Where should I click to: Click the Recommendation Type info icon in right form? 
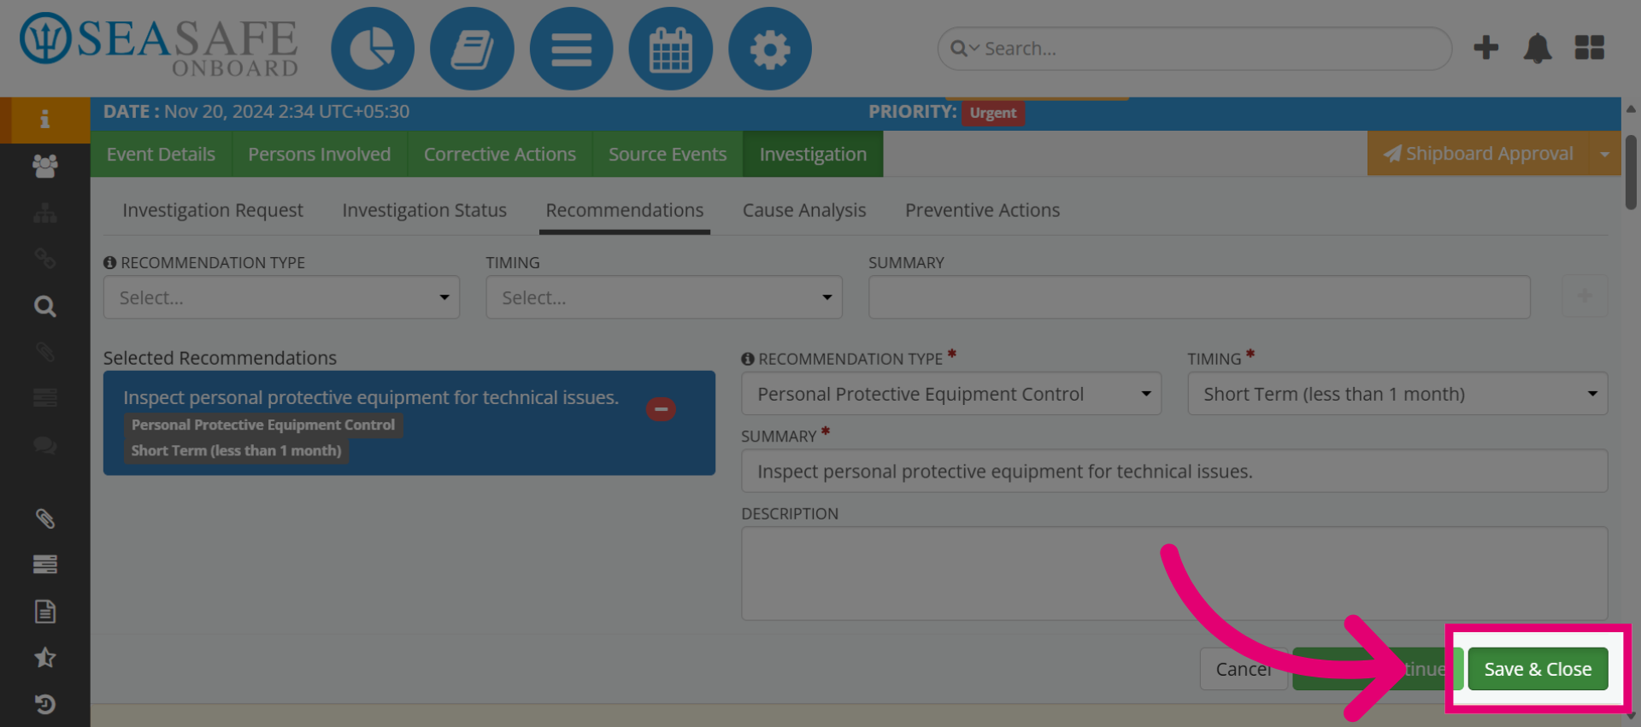tap(748, 360)
